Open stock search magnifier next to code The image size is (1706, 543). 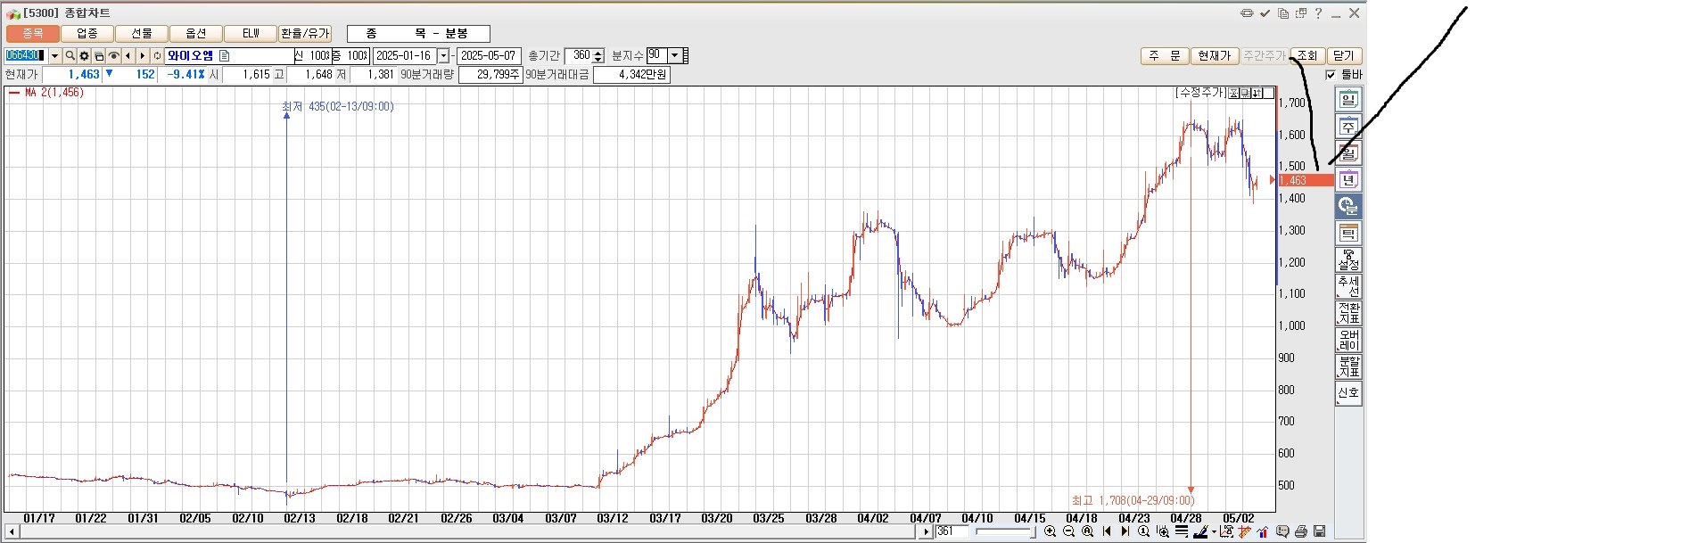click(70, 56)
